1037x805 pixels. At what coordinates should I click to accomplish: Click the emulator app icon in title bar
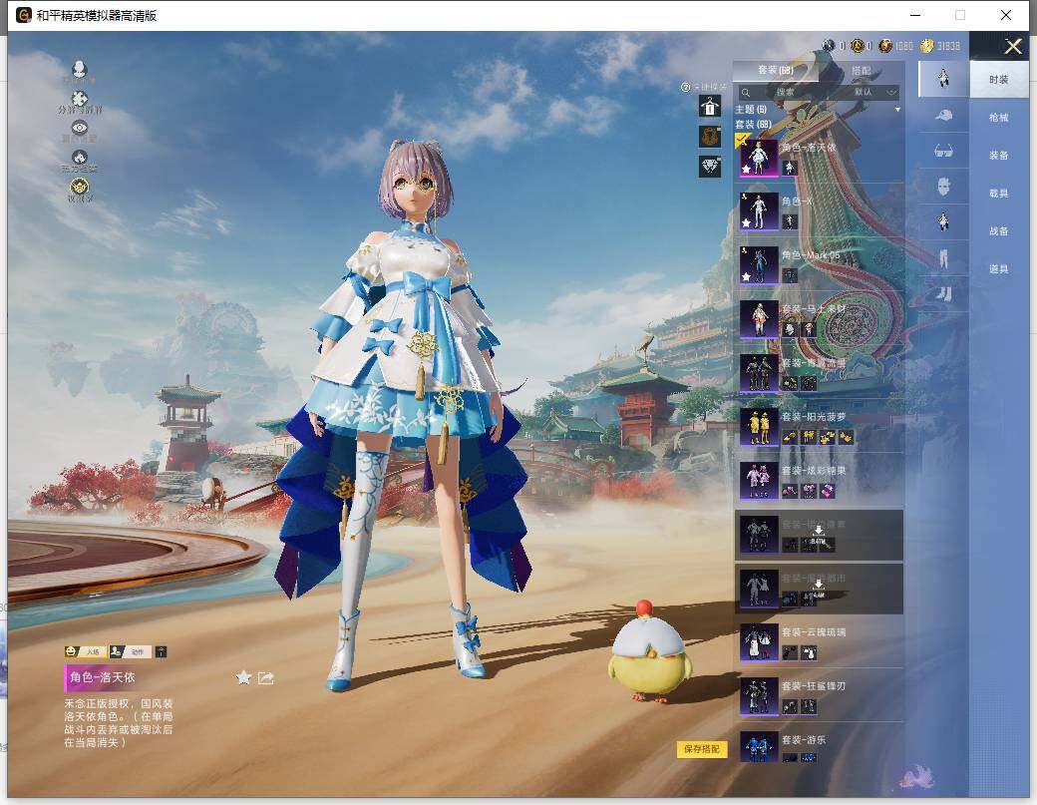(x=24, y=15)
